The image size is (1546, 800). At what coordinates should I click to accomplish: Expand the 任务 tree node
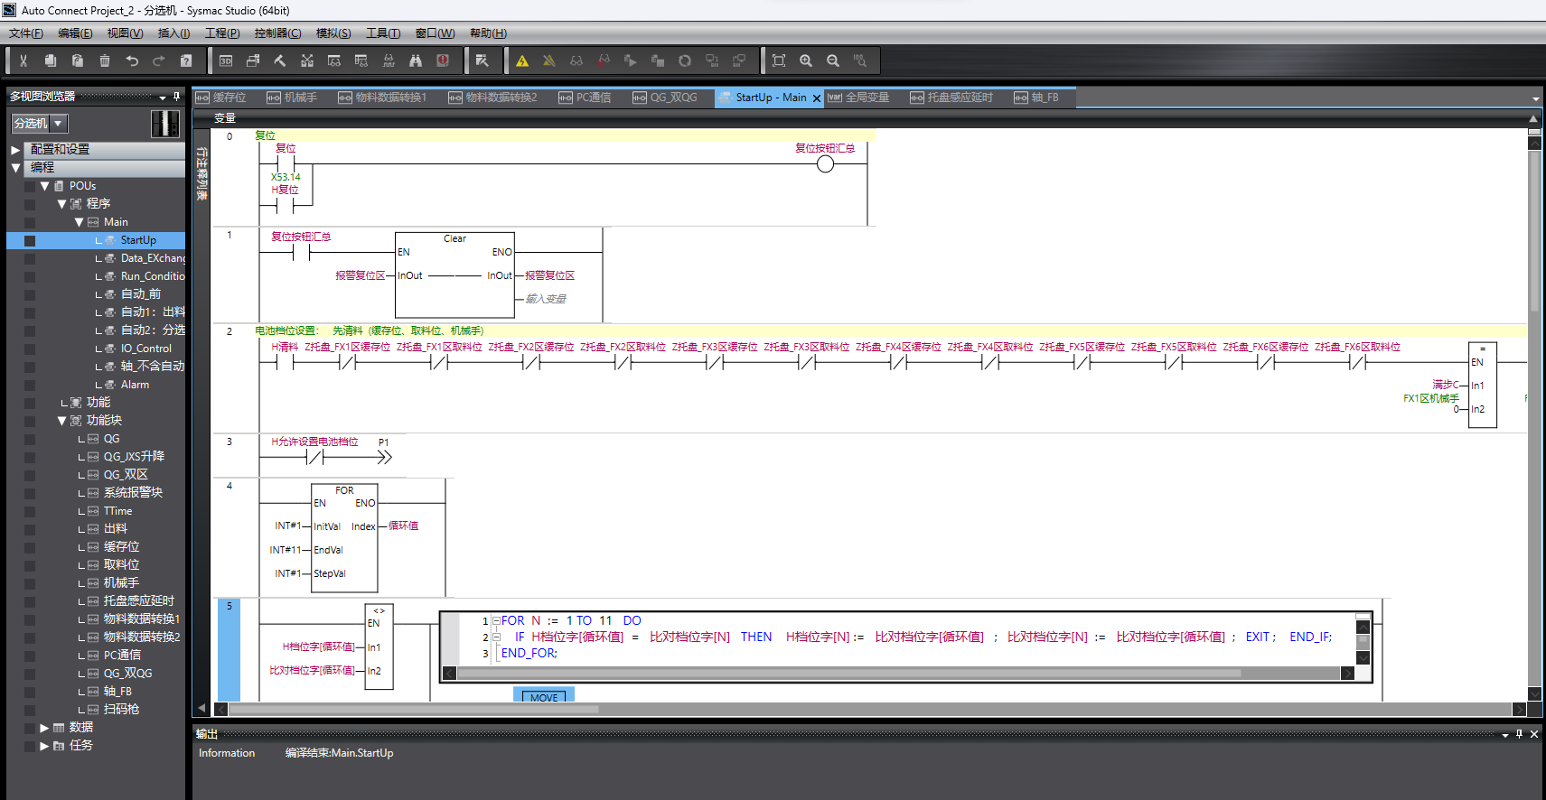[44, 746]
